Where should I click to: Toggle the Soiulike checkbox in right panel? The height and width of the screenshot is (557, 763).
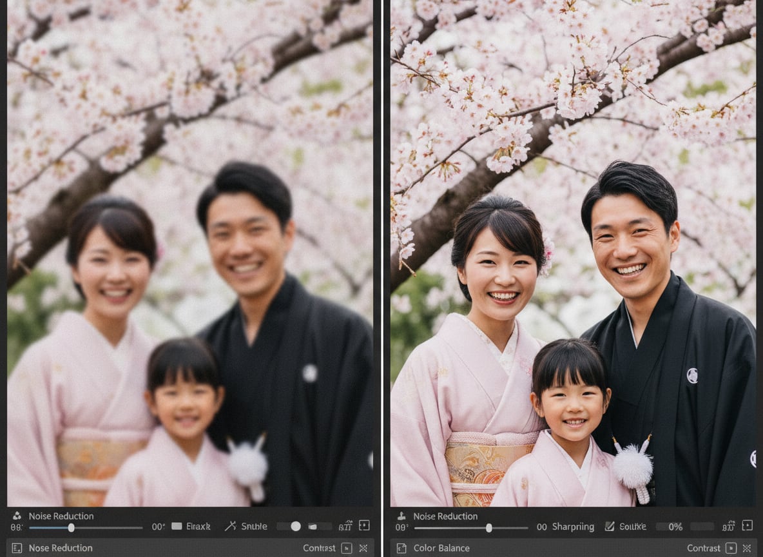609,526
